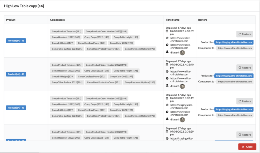Click Product [e4] - 48 badge, 4:32:40 row
Screen dimensions: 260x153
point(16,74)
